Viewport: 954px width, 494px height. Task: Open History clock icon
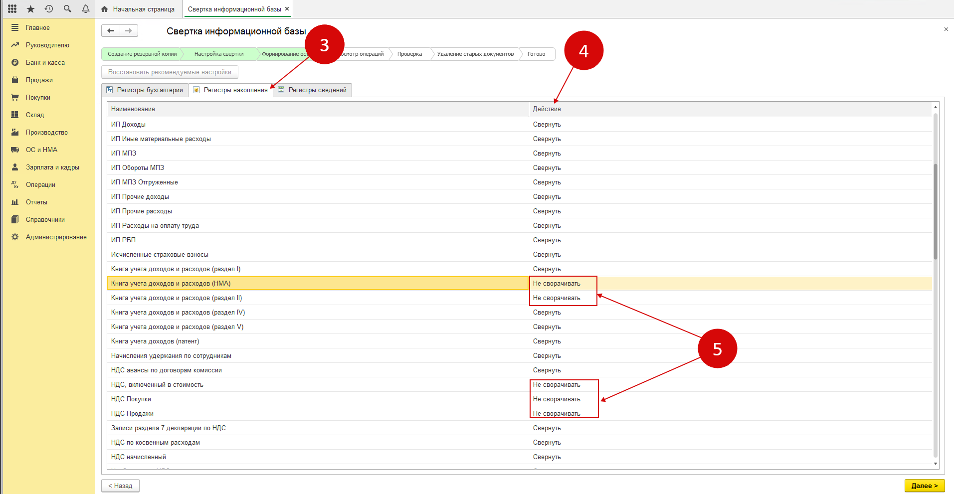(49, 9)
